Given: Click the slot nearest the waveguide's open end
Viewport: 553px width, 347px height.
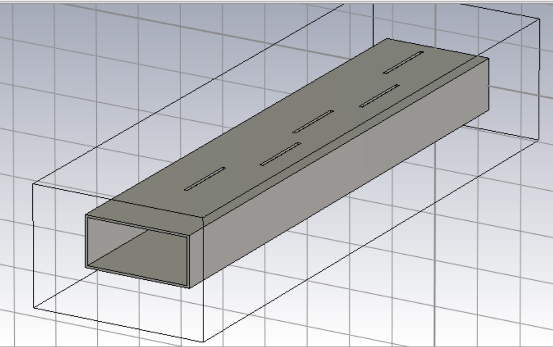Looking at the screenshot, I should 205,179.
